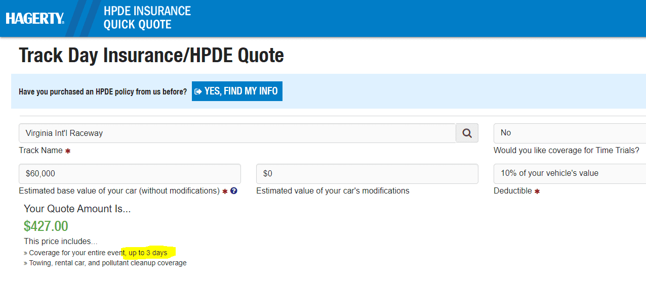Click YES, FIND MY INFO button
Screen dimensions: 646x286
tap(237, 91)
